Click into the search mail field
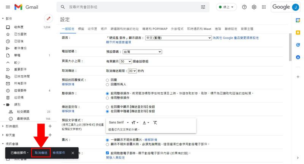The image size is (304, 164). [x=134, y=7]
